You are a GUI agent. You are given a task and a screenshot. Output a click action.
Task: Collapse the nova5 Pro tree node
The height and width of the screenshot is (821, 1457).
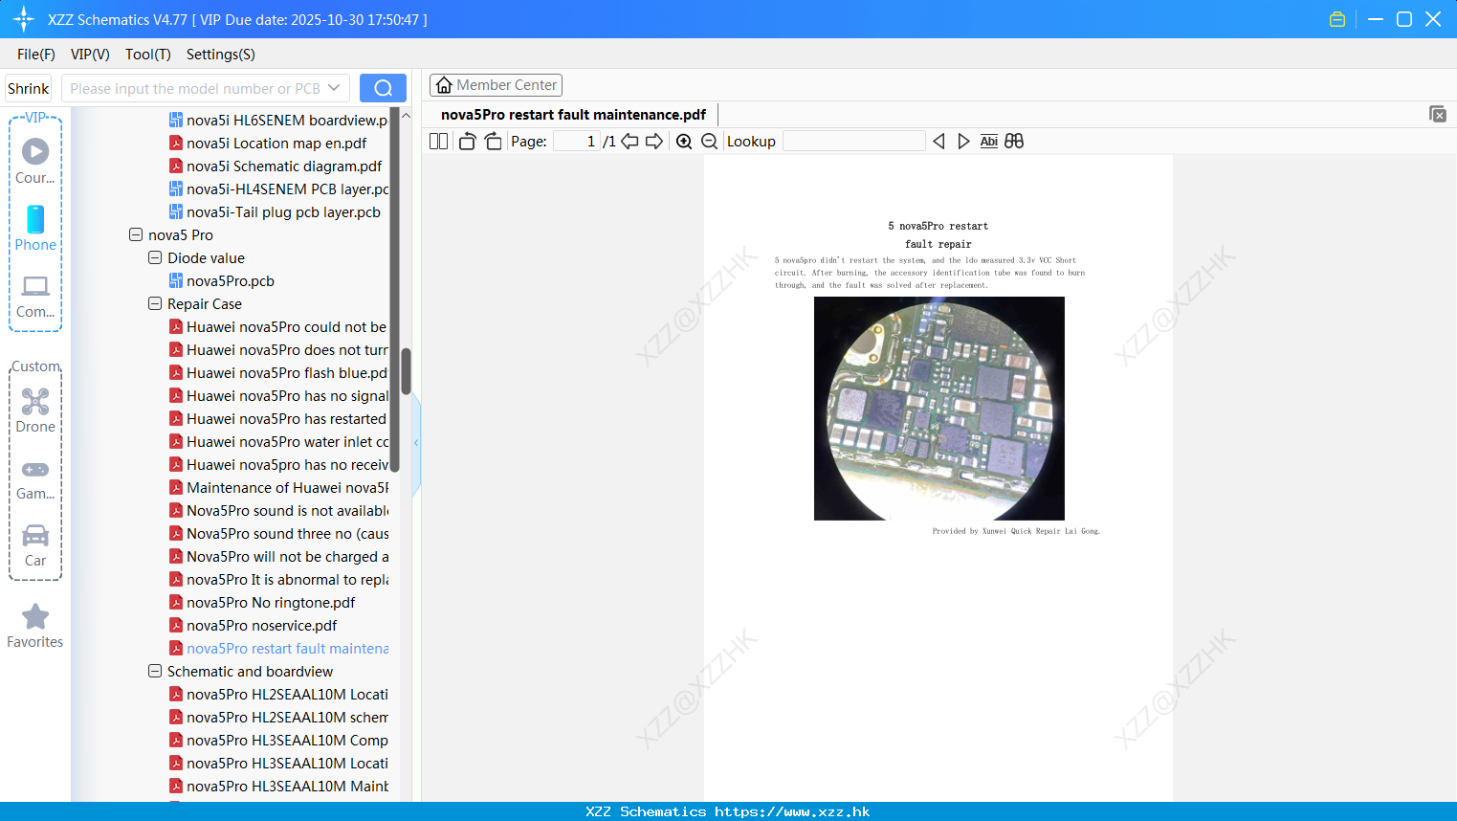136,234
